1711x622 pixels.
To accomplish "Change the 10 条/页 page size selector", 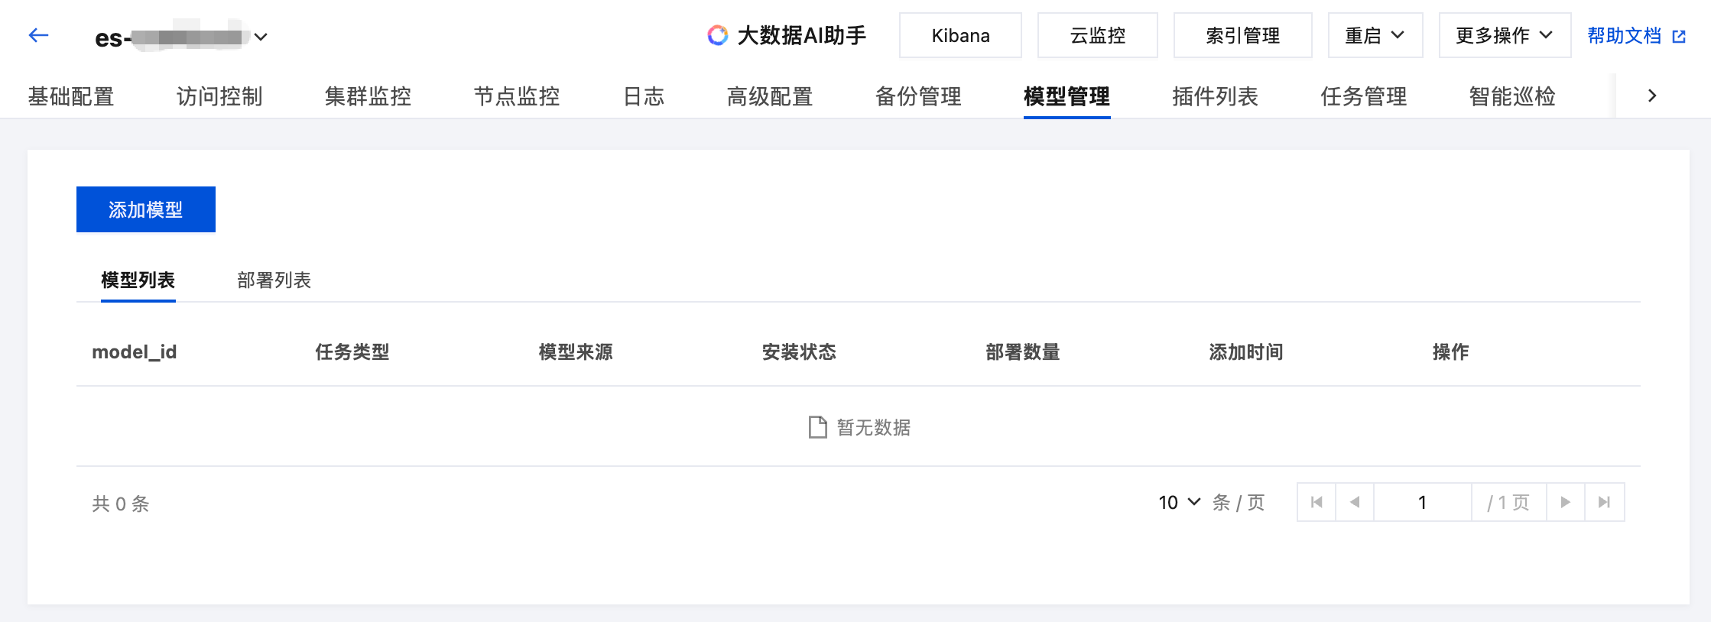I will tap(1179, 502).
